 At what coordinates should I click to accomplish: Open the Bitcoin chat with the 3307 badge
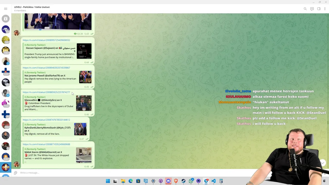click(6, 157)
